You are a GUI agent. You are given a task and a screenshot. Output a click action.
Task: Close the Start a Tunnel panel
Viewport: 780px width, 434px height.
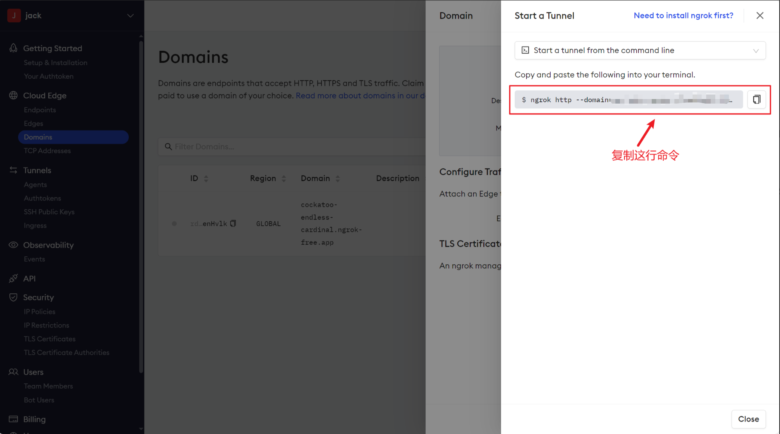tap(760, 15)
